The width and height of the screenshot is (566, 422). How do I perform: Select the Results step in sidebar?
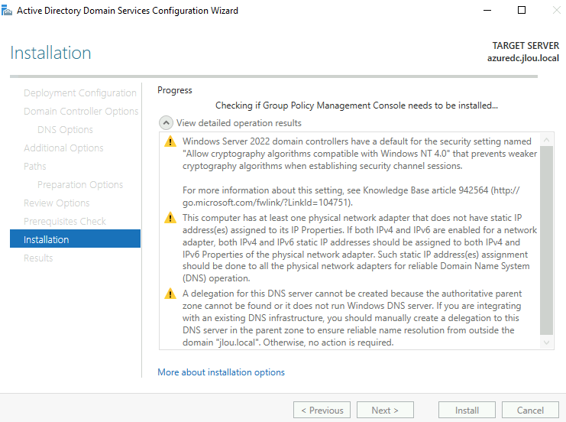point(38,258)
